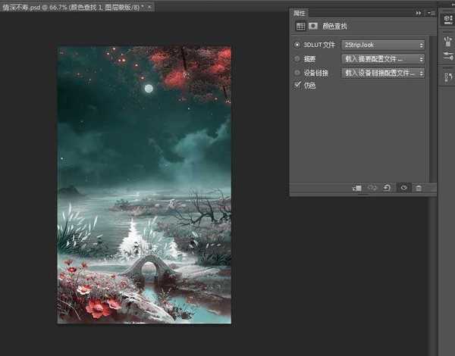Toggle adjustment layer visibility eye icon
The width and height of the screenshot is (455, 356).
[403, 187]
